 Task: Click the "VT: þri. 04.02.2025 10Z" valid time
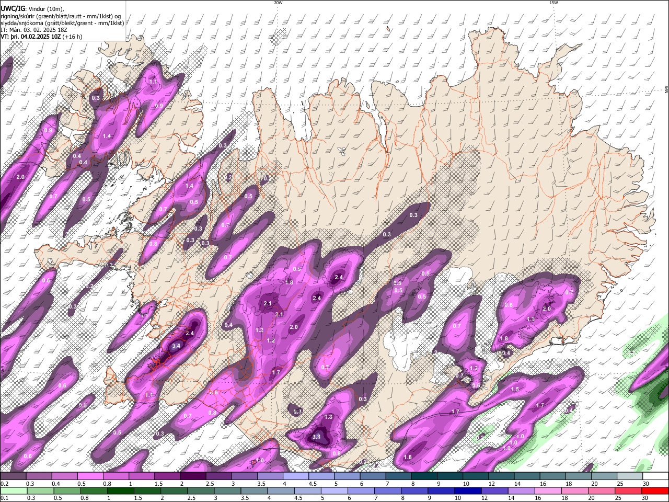[x=31, y=37]
